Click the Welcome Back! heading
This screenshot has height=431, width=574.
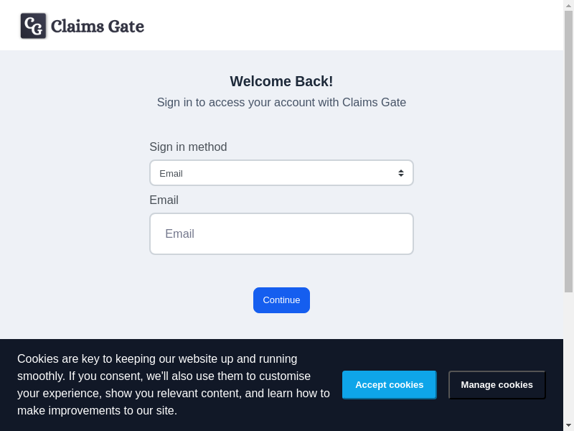281,81
